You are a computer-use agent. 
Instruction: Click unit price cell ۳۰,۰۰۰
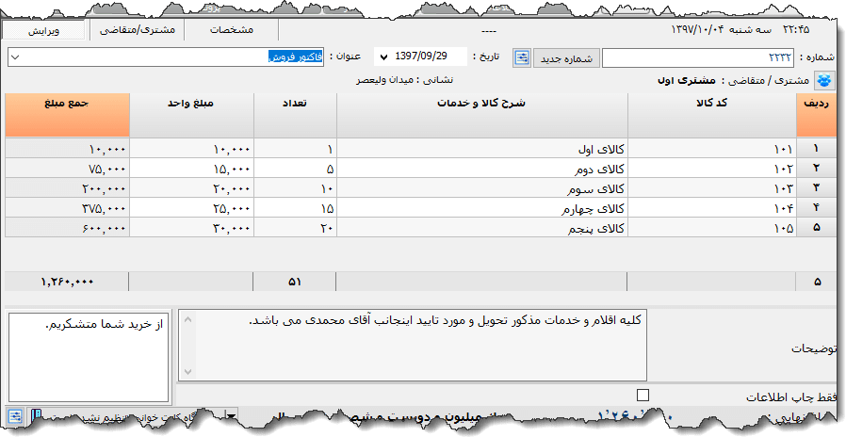click(x=191, y=228)
